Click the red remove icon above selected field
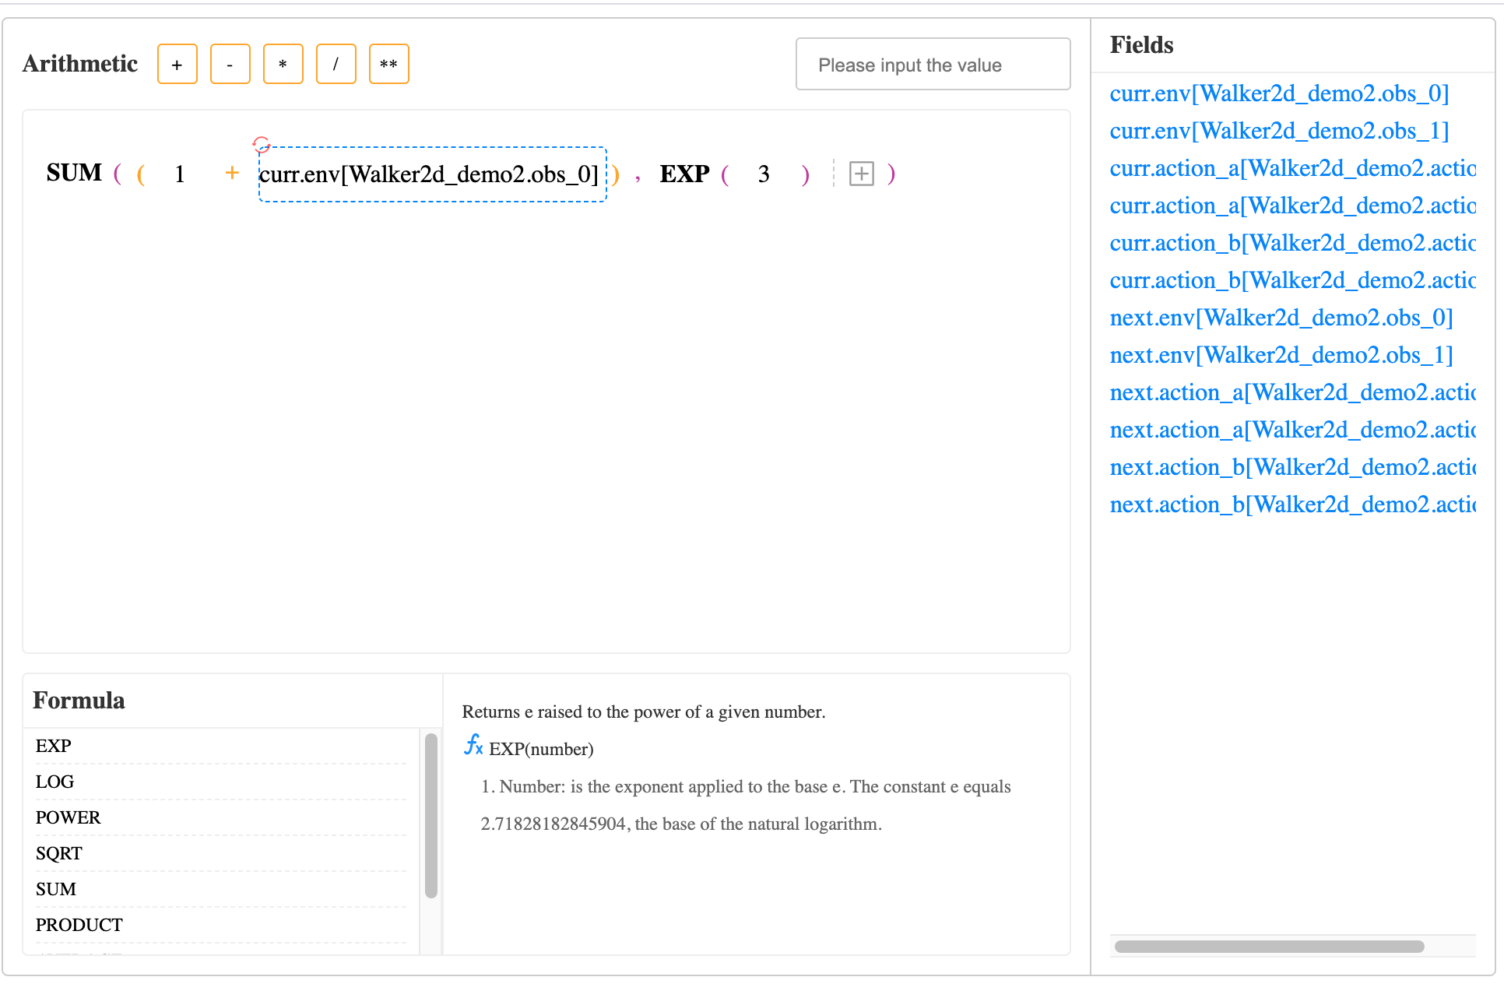The image size is (1504, 998). [x=262, y=144]
